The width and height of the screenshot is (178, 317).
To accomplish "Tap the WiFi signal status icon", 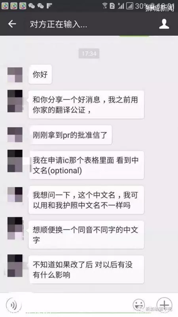I will [x=105, y=6].
